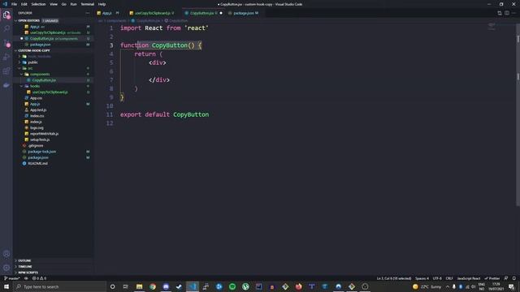Open the Search view in the activity bar
The image size is (520, 292).
pos(6,29)
